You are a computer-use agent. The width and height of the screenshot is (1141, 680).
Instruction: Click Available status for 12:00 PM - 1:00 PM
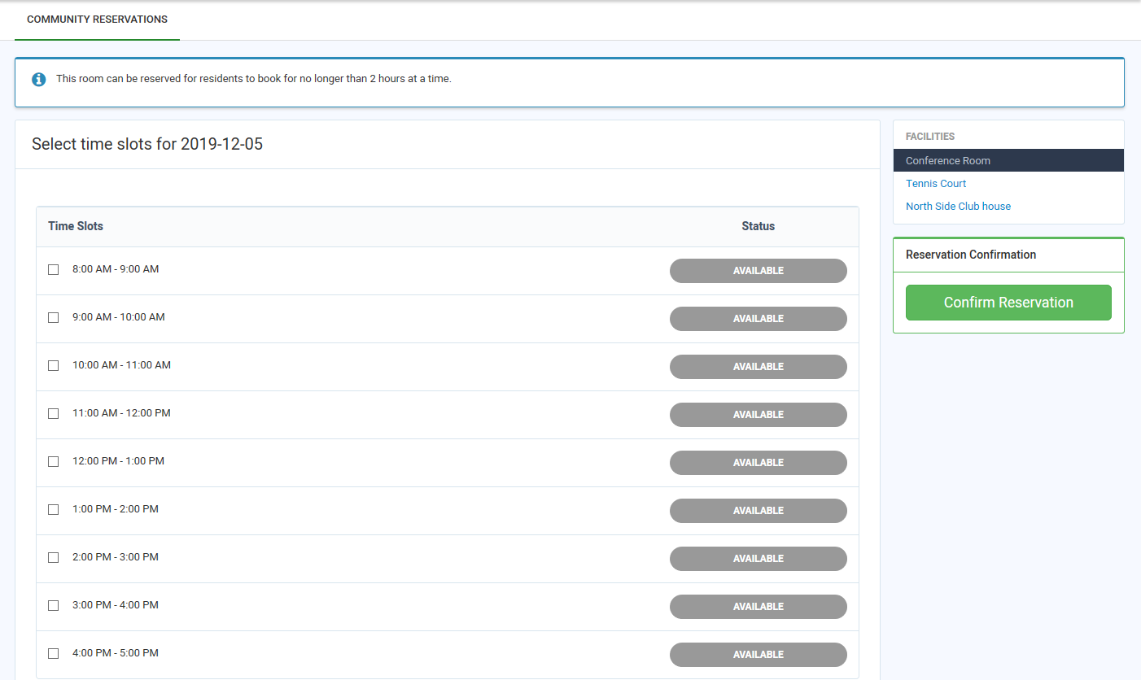(x=758, y=463)
